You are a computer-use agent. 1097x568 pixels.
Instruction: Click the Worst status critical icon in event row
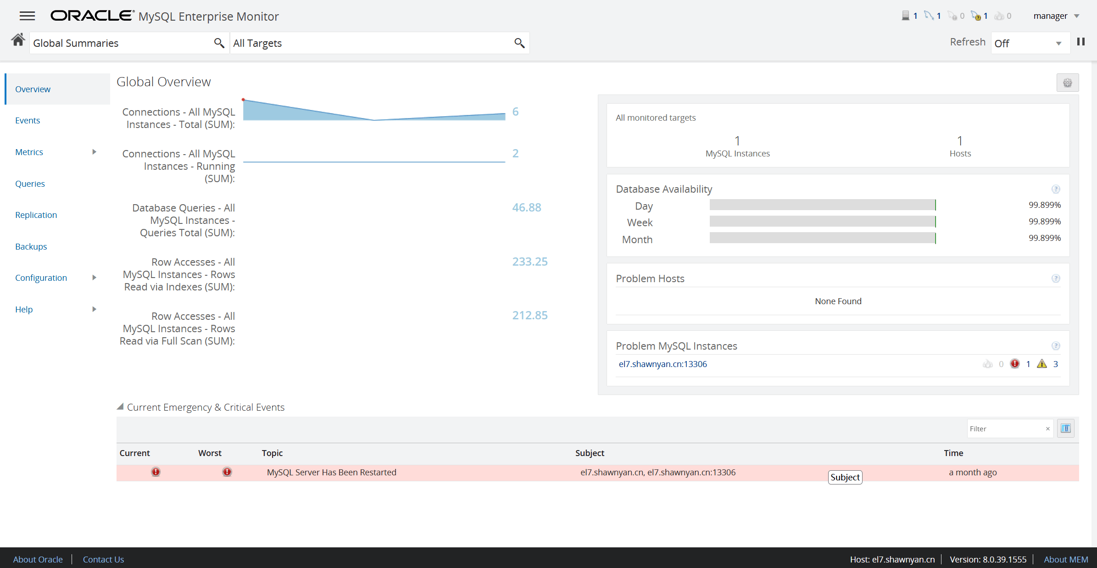227,472
